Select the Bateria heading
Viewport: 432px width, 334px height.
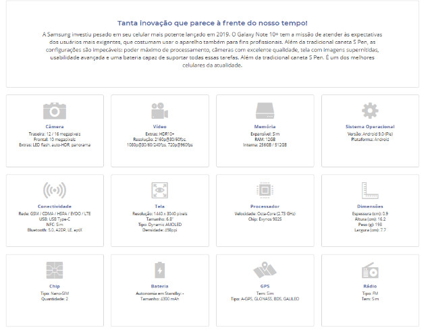coord(159,286)
